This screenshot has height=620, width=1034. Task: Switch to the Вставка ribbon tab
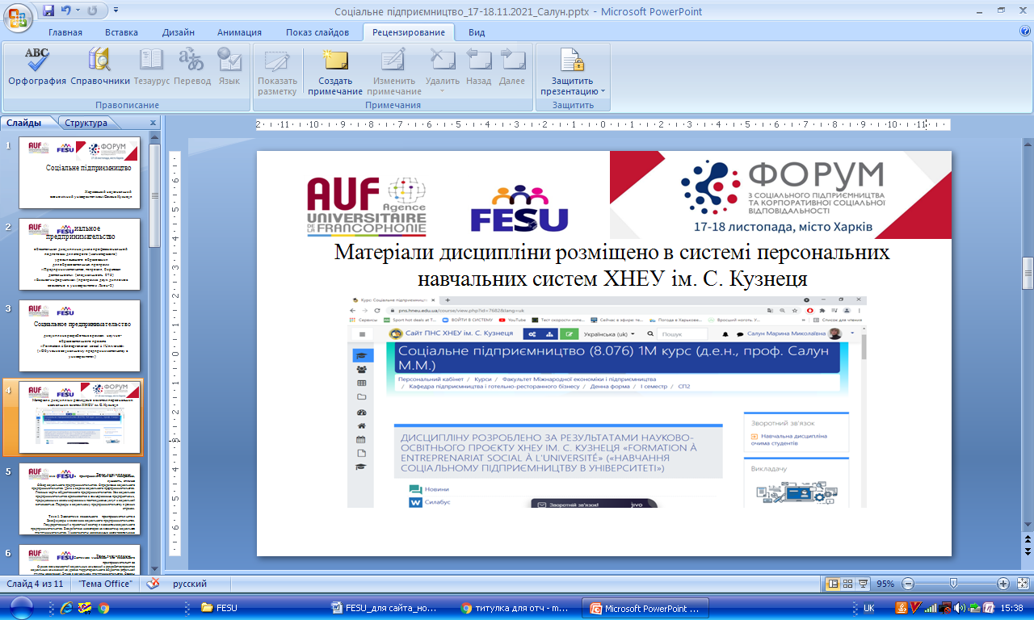click(x=121, y=32)
